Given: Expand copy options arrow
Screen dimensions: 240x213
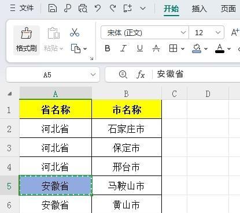Looking at the screenshot, I should click(x=85, y=48).
